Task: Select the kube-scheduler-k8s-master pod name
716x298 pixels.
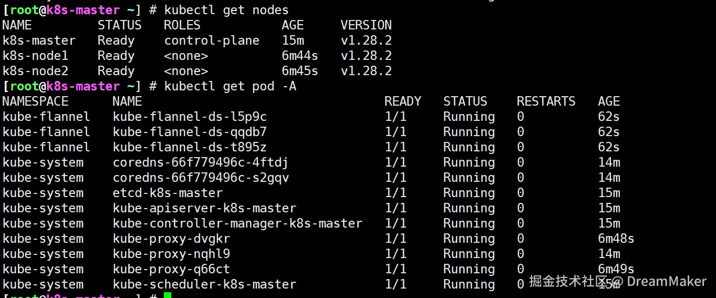Action: pos(204,284)
